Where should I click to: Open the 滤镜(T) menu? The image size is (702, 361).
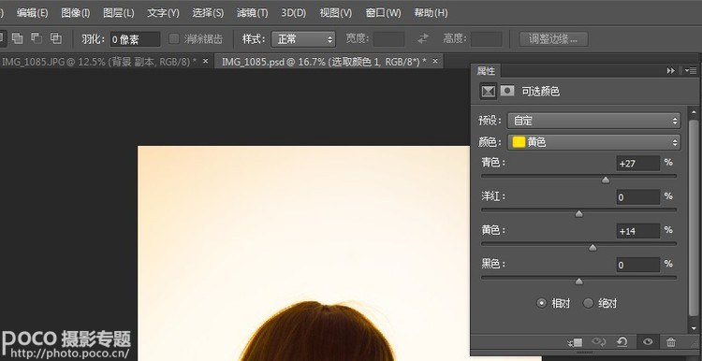coord(252,13)
